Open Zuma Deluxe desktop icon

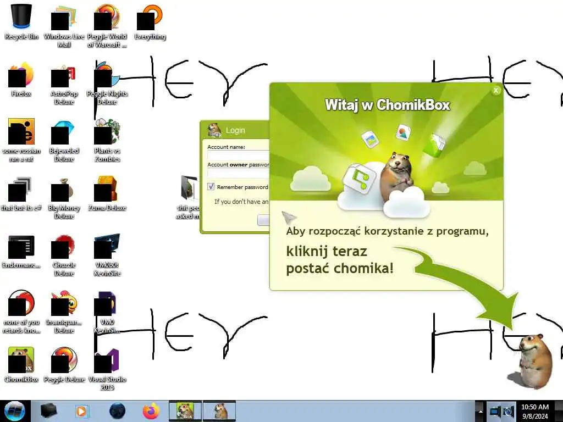point(107,194)
